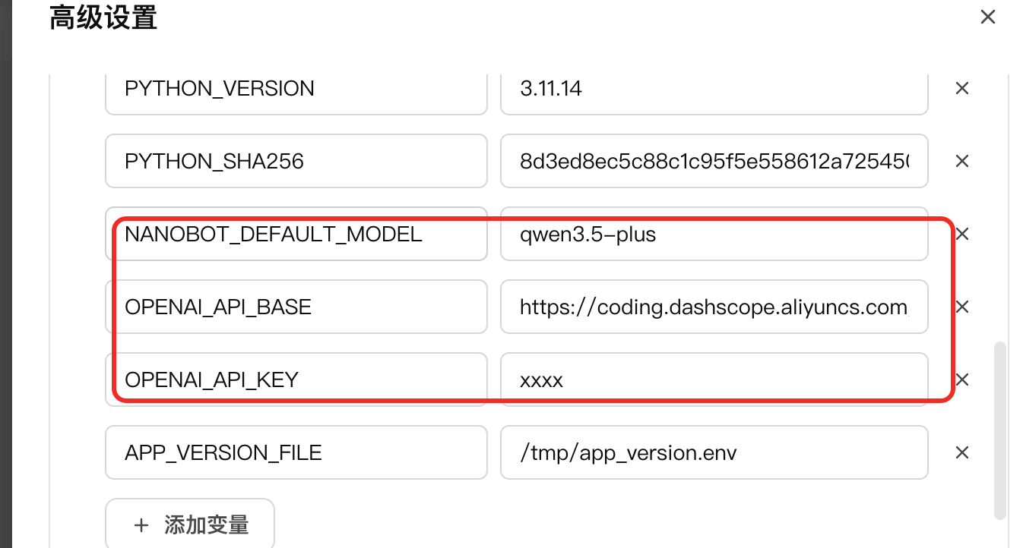
Task: Click the /tmp/app_version.env value field
Action: pyautogui.click(x=714, y=452)
